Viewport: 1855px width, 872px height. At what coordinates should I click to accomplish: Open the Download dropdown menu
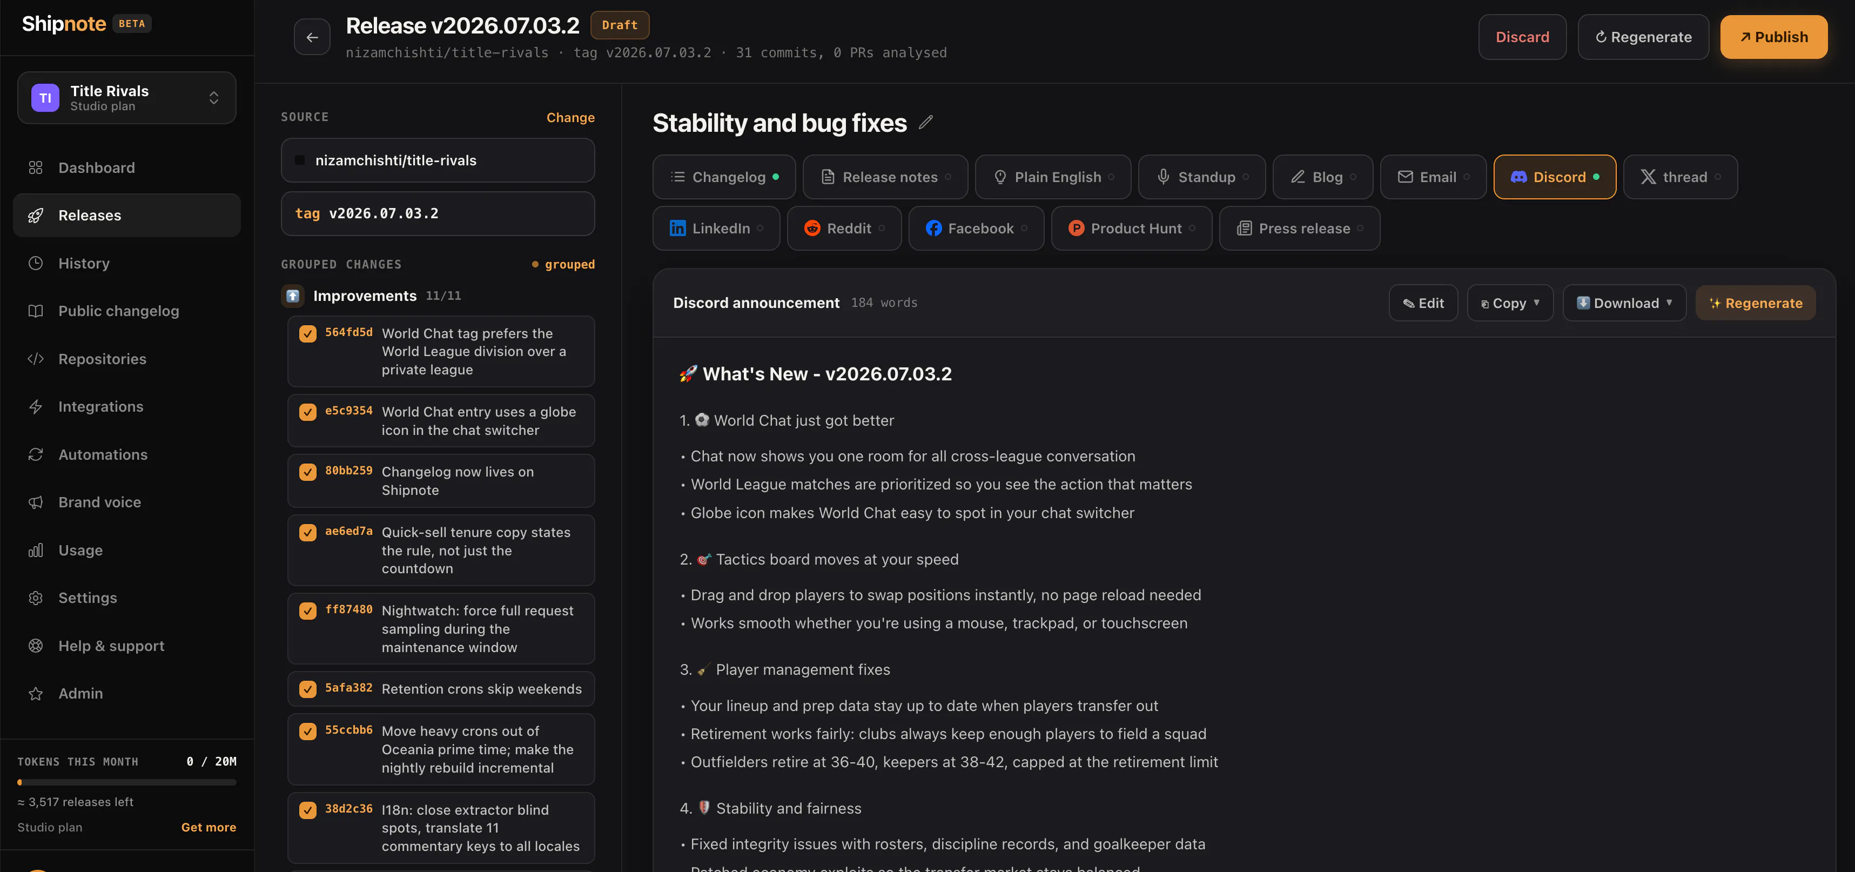click(1624, 303)
